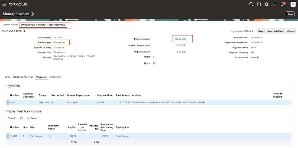Click the Application Accounting Date header
Viewport: 298px width, 148px height.
107,127
